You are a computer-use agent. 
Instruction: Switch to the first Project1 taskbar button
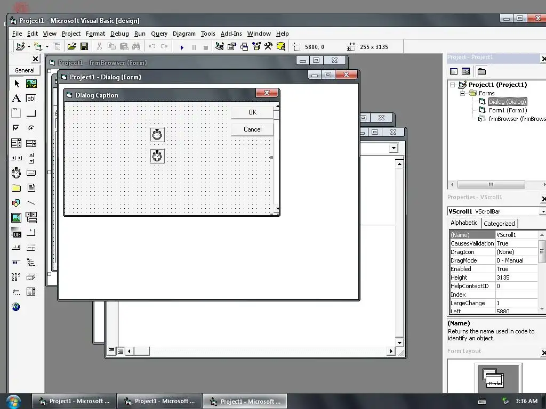click(74, 402)
